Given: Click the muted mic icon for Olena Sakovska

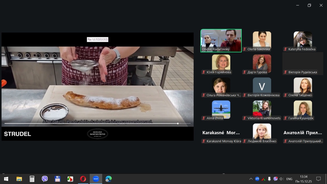Looking at the screenshot, I should pos(245,49).
